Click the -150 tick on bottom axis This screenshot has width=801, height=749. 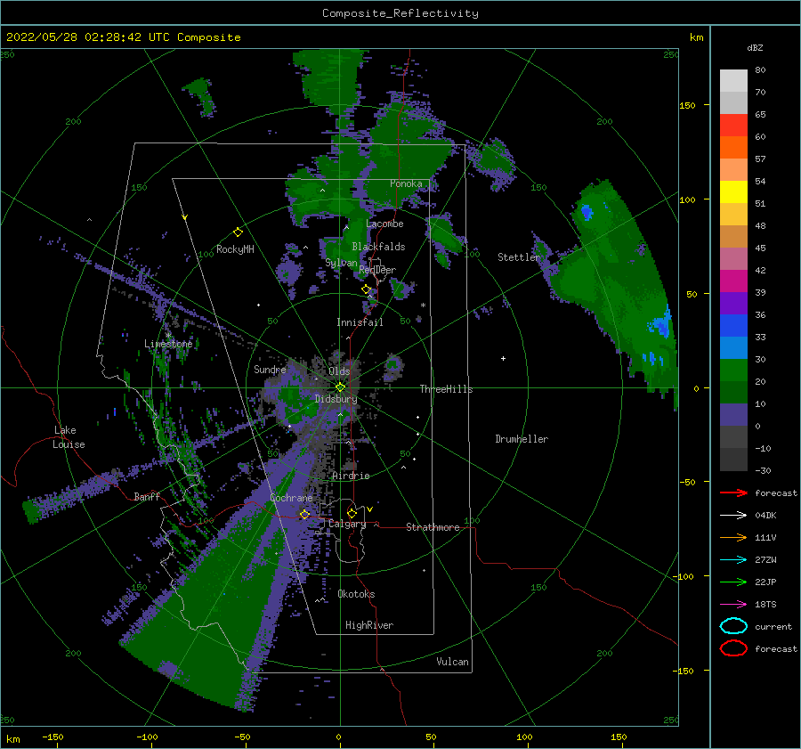(x=53, y=737)
